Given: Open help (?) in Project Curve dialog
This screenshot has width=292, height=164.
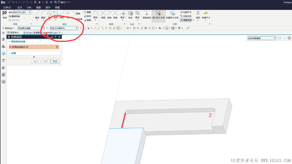Looking at the screenshot, I should [x=55, y=37].
